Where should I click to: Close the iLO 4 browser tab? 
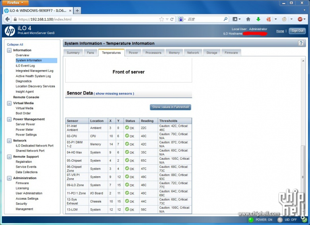pyautogui.click(x=70, y=11)
